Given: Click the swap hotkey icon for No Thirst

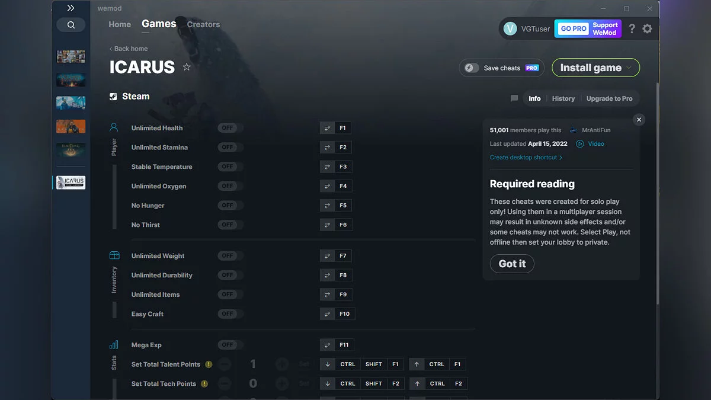Looking at the screenshot, I should pos(327,225).
